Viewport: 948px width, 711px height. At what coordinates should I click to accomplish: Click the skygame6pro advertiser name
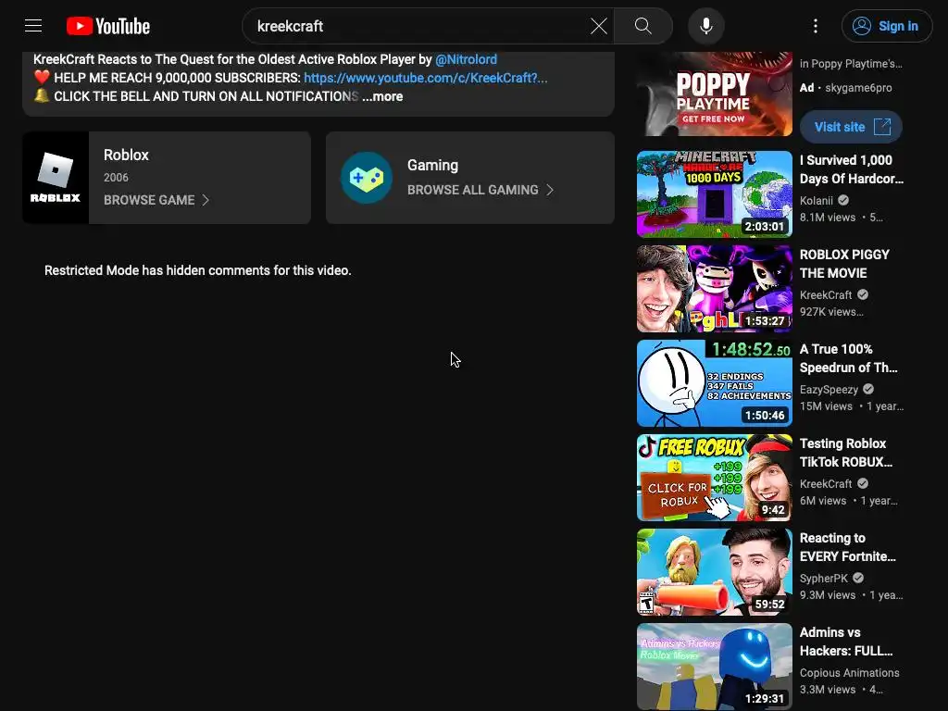858,88
